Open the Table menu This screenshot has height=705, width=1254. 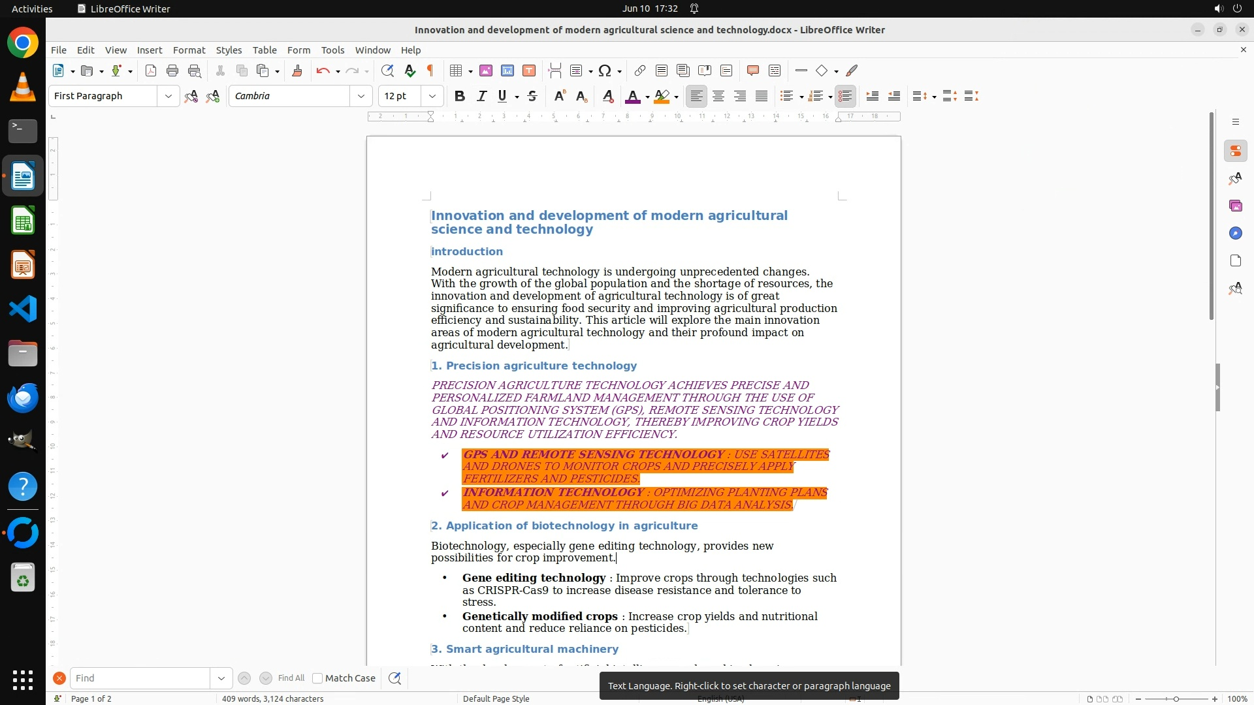(x=265, y=50)
